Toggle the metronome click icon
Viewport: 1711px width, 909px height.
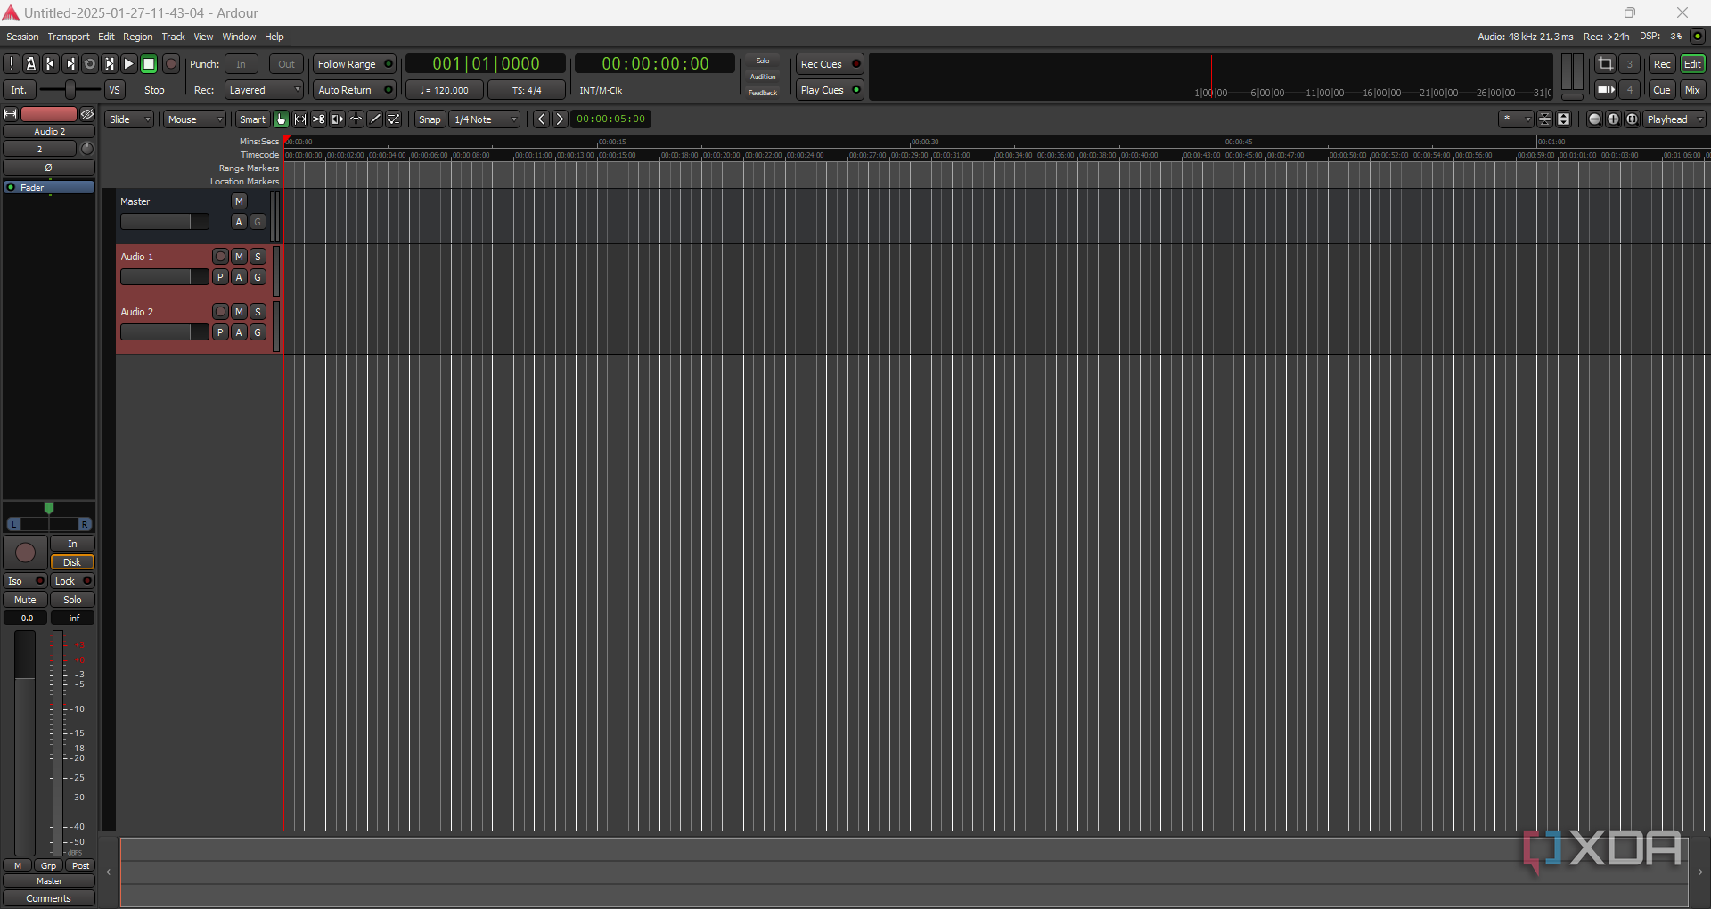[x=30, y=64]
